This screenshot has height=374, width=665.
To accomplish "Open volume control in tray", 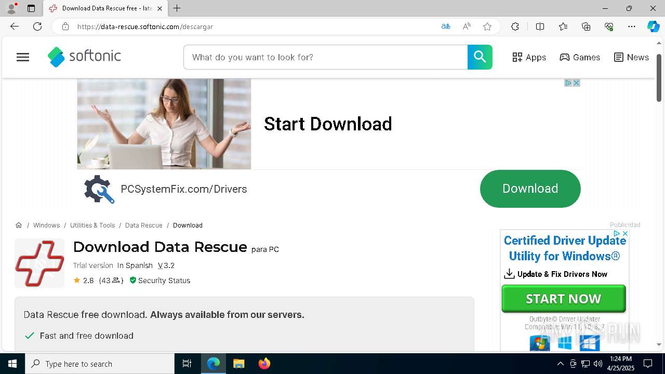I will tap(597, 364).
